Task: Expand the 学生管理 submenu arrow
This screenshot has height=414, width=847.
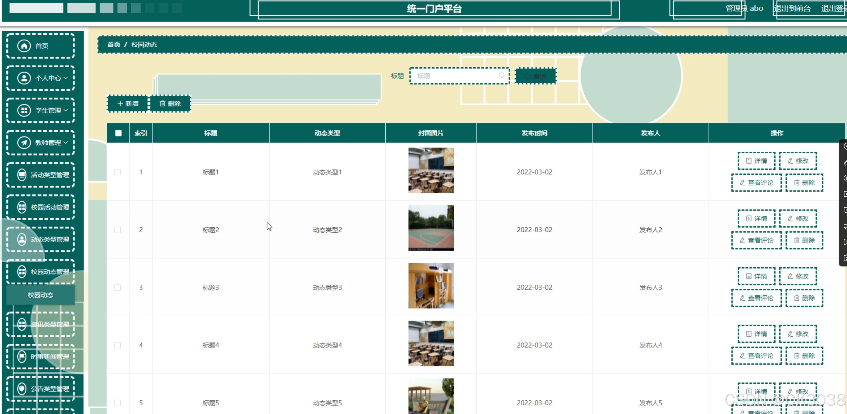Action: click(x=66, y=110)
